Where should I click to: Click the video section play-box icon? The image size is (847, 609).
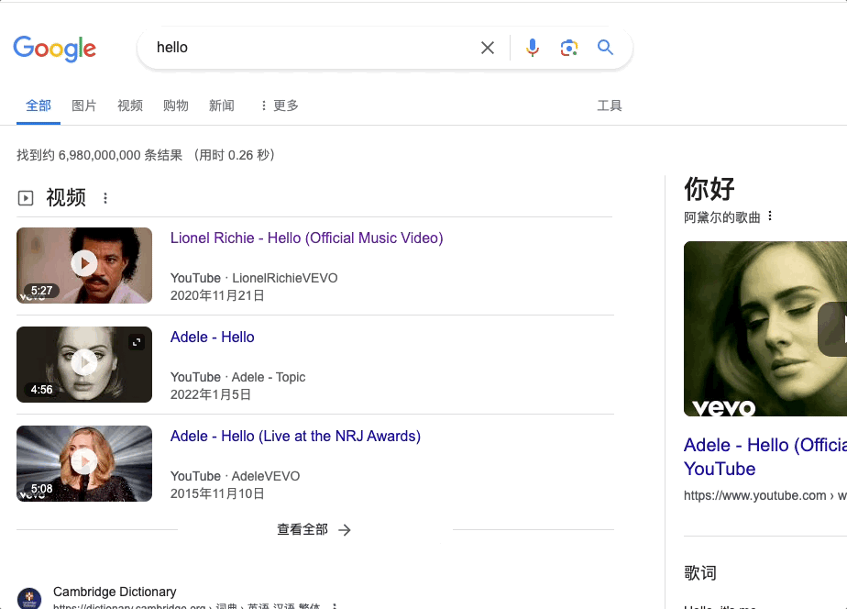point(26,198)
